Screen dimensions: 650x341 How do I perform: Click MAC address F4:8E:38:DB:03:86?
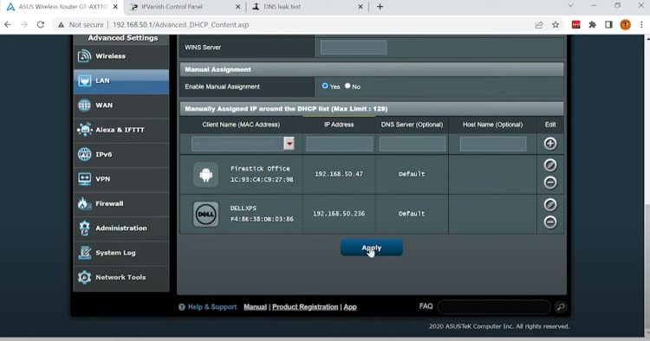pos(262,219)
